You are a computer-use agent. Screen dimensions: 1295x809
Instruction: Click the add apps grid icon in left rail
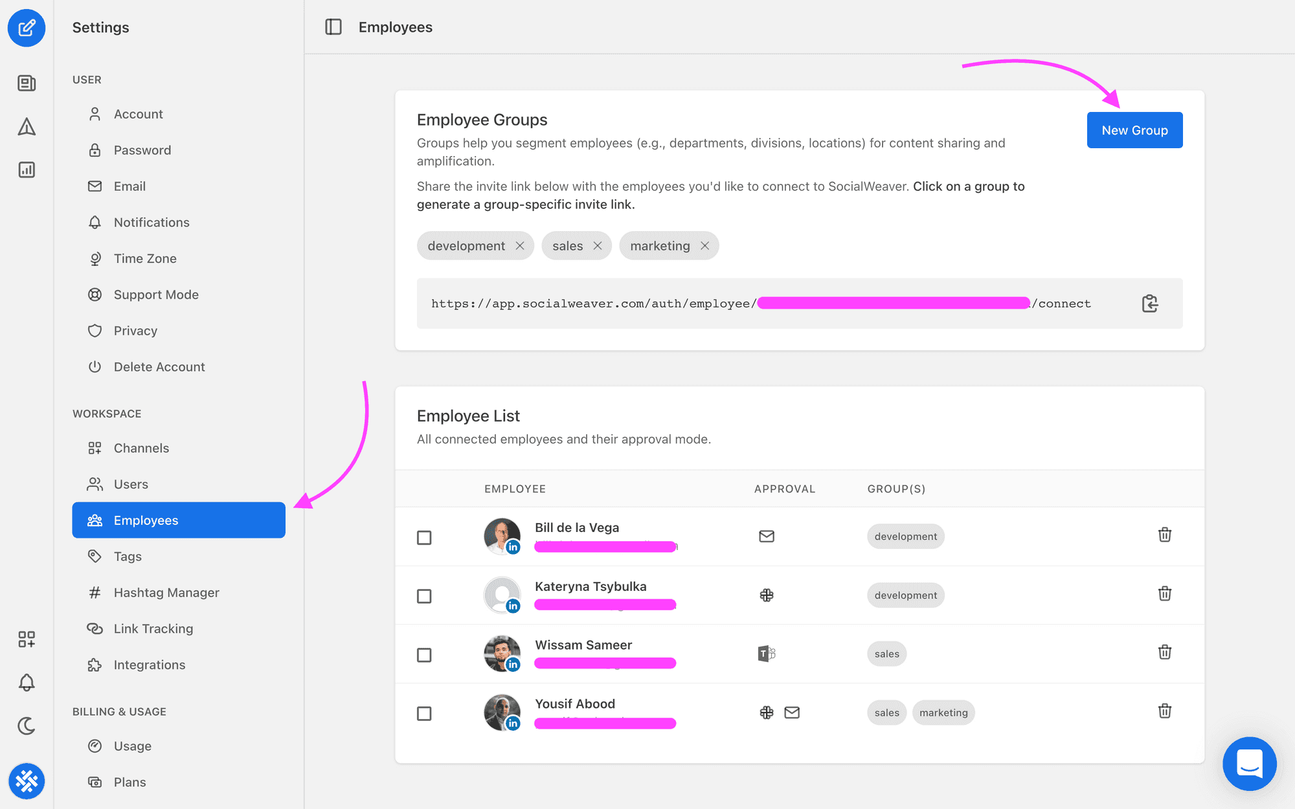27,639
